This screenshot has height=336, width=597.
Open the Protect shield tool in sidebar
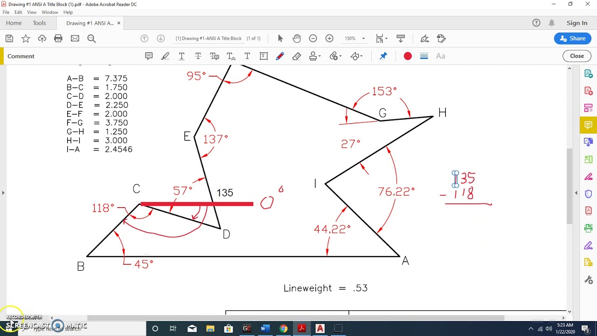588,194
